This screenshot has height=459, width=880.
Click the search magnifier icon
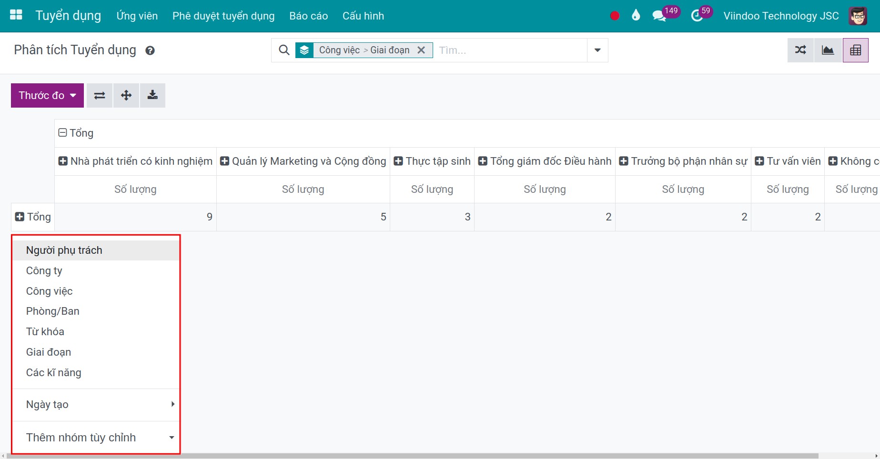coord(284,50)
